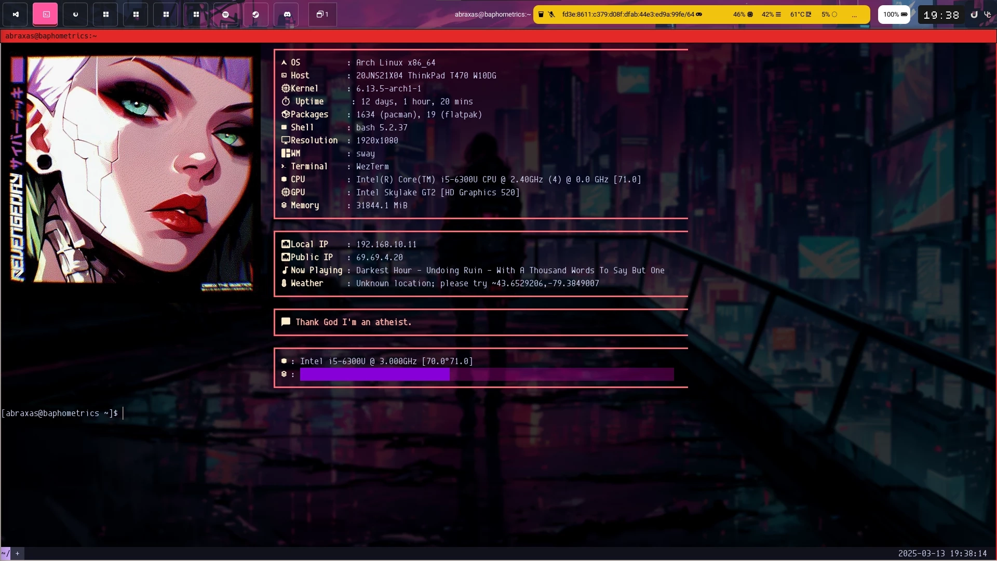
Task: Click the resolution value 1920x1080
Action: [377, 141]
